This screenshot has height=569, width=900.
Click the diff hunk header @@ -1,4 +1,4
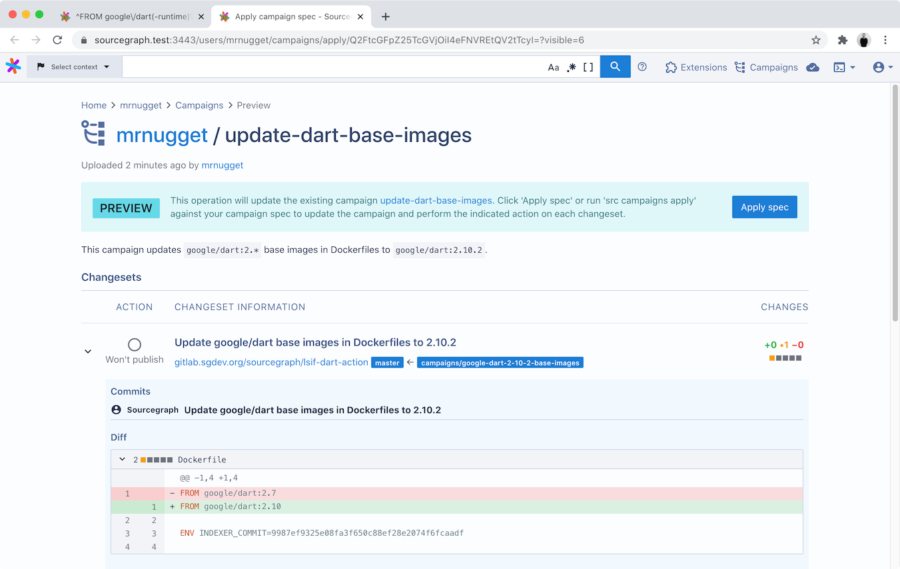[209, 478]
